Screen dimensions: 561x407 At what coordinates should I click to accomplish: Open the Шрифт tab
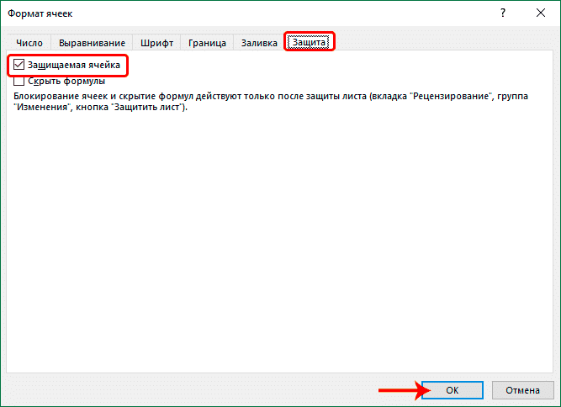click(x=156, y=43)
